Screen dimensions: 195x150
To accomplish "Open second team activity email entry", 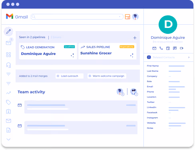I will (x=81, y=128).
